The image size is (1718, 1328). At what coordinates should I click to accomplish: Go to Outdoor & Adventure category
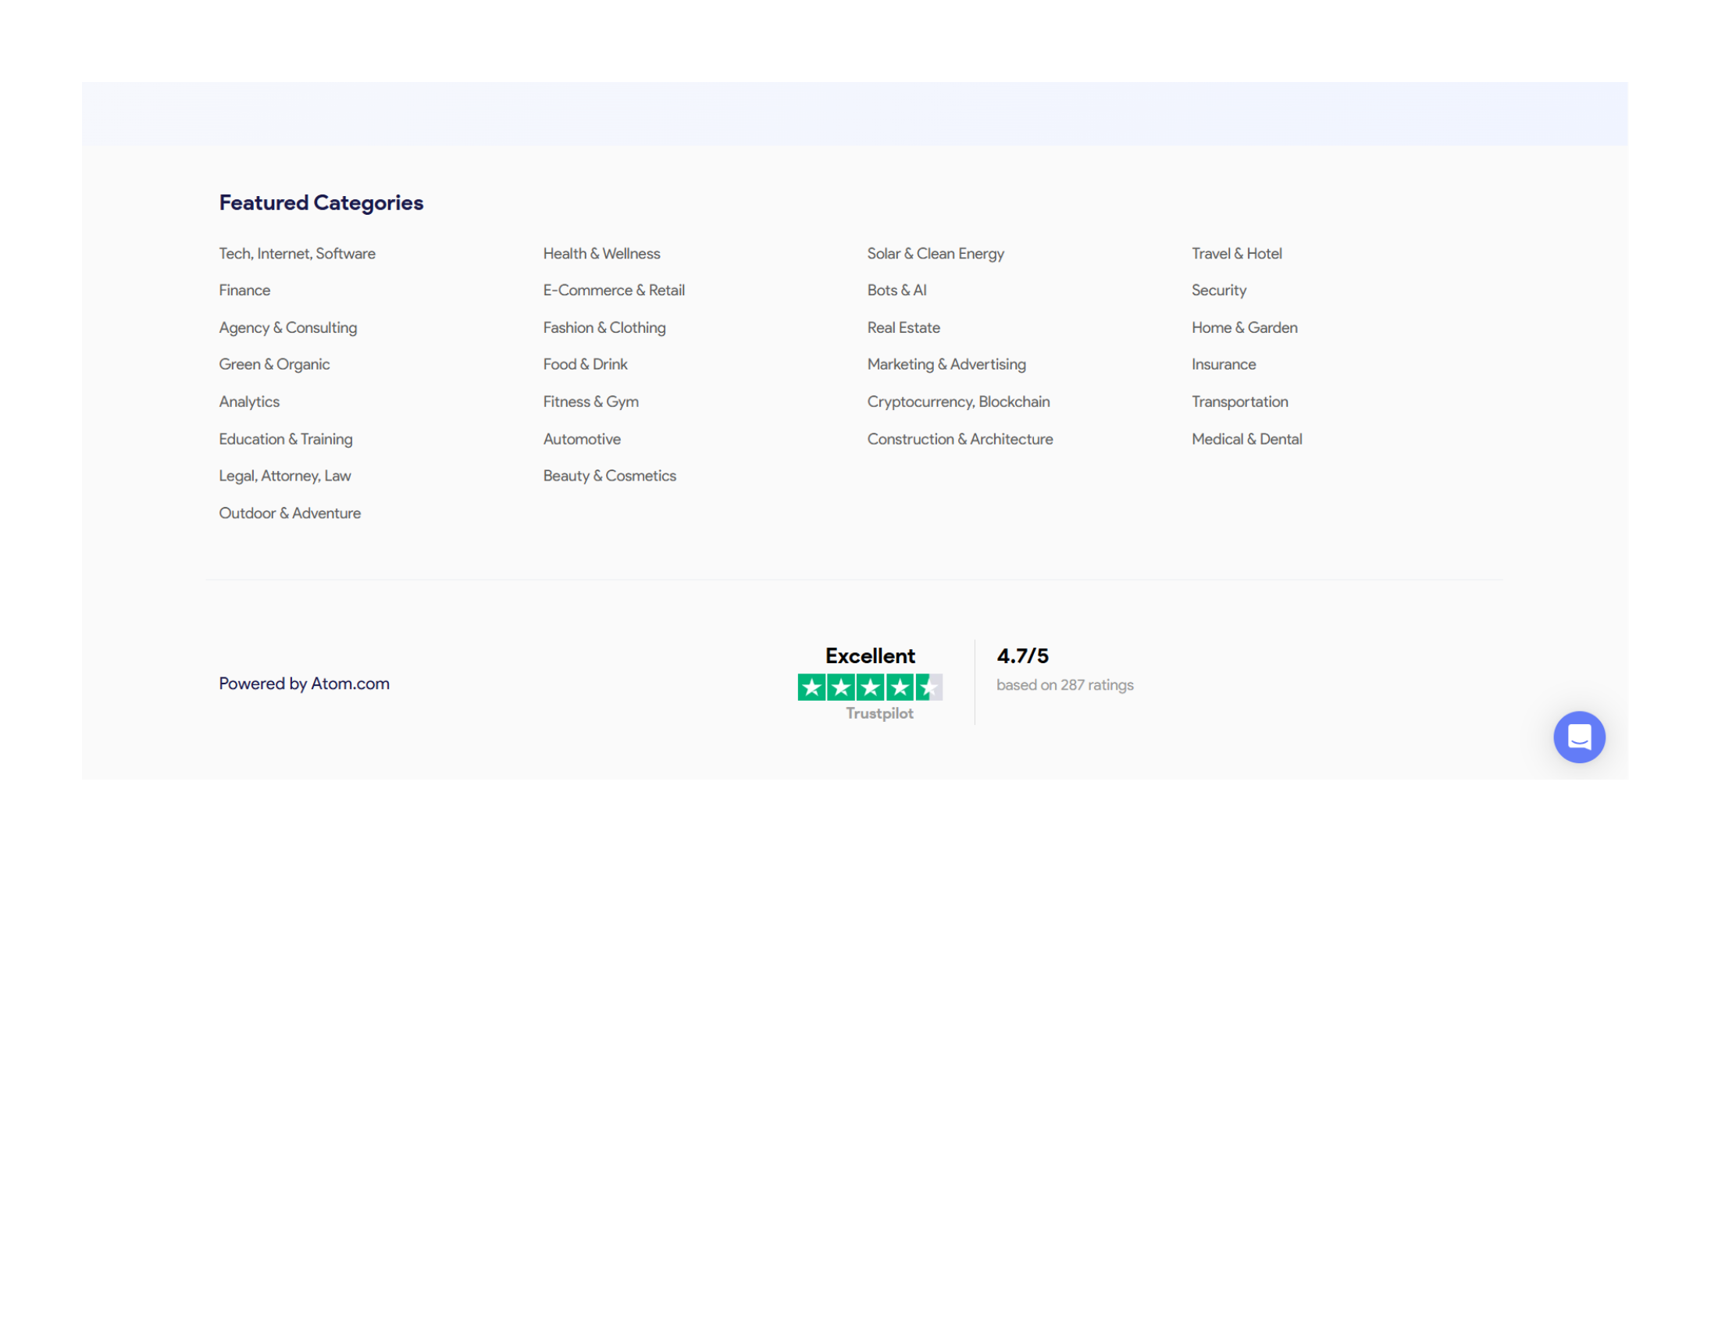[290, 513]
